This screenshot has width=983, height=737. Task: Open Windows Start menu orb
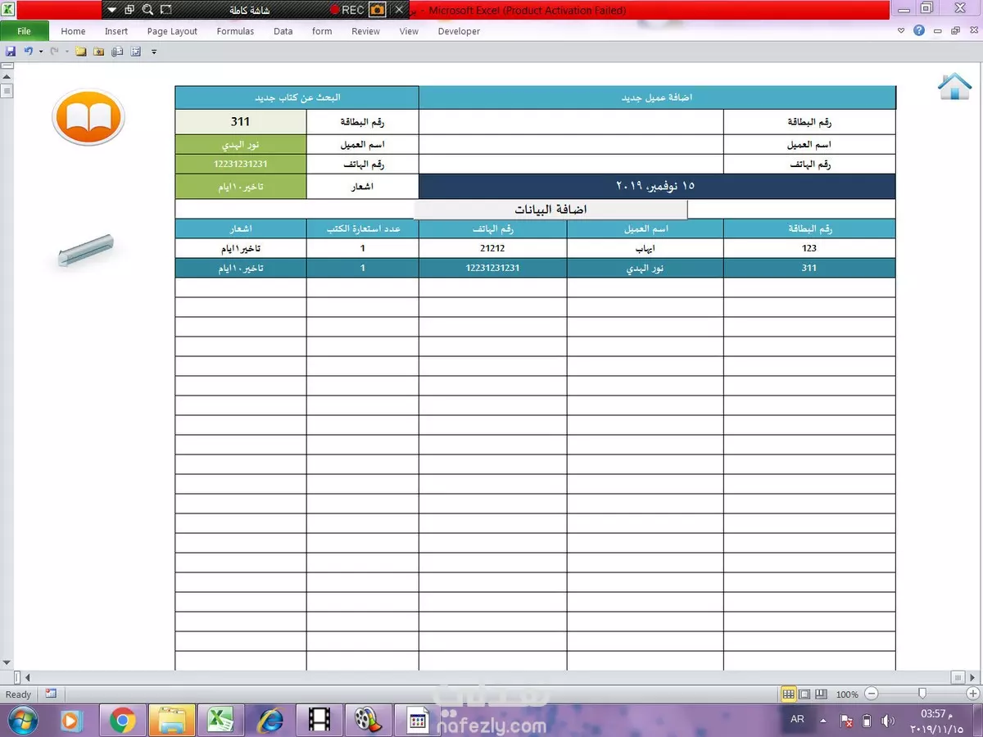coord(23,721)
